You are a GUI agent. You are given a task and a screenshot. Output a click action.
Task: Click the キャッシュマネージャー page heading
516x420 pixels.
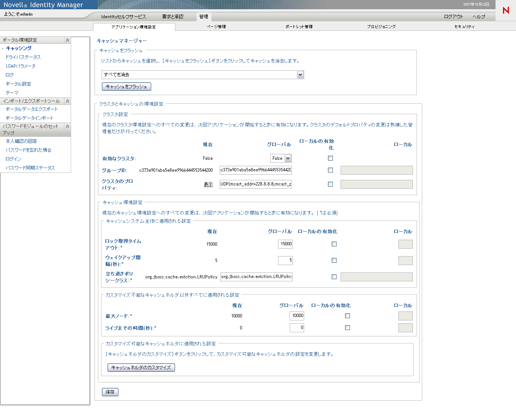(x=122, y=41)
